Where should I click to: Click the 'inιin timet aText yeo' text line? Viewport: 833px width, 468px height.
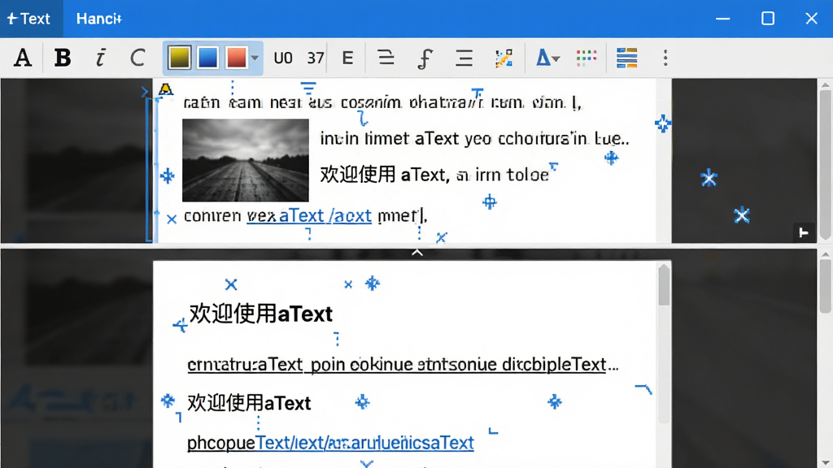click(474, 139)
